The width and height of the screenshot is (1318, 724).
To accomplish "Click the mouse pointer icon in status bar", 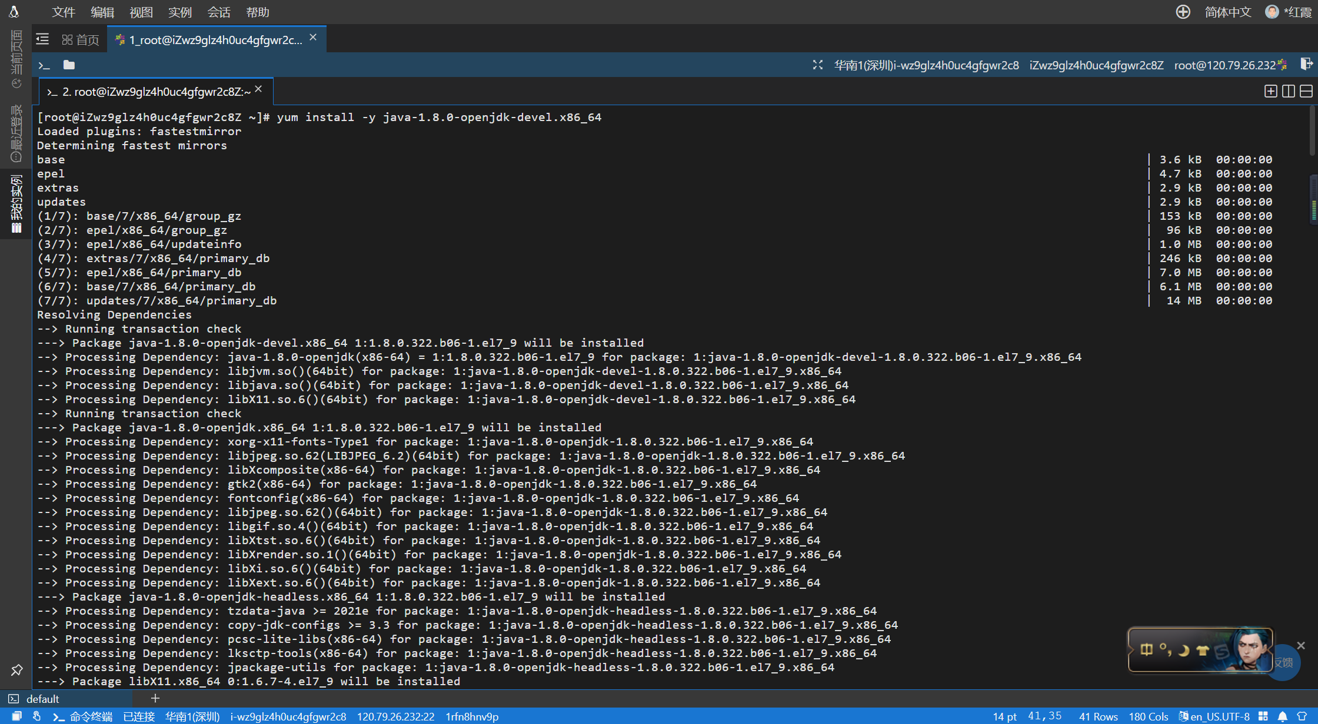I will (x=36, y=716).
